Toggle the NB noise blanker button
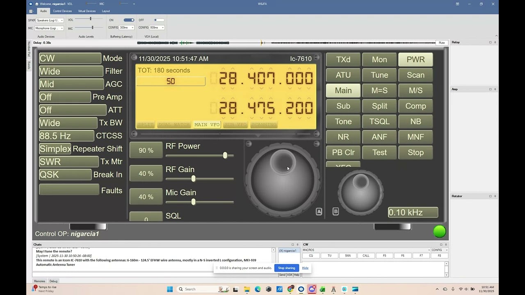Screen dimensions: 525x295 click(x=415, y=121)
